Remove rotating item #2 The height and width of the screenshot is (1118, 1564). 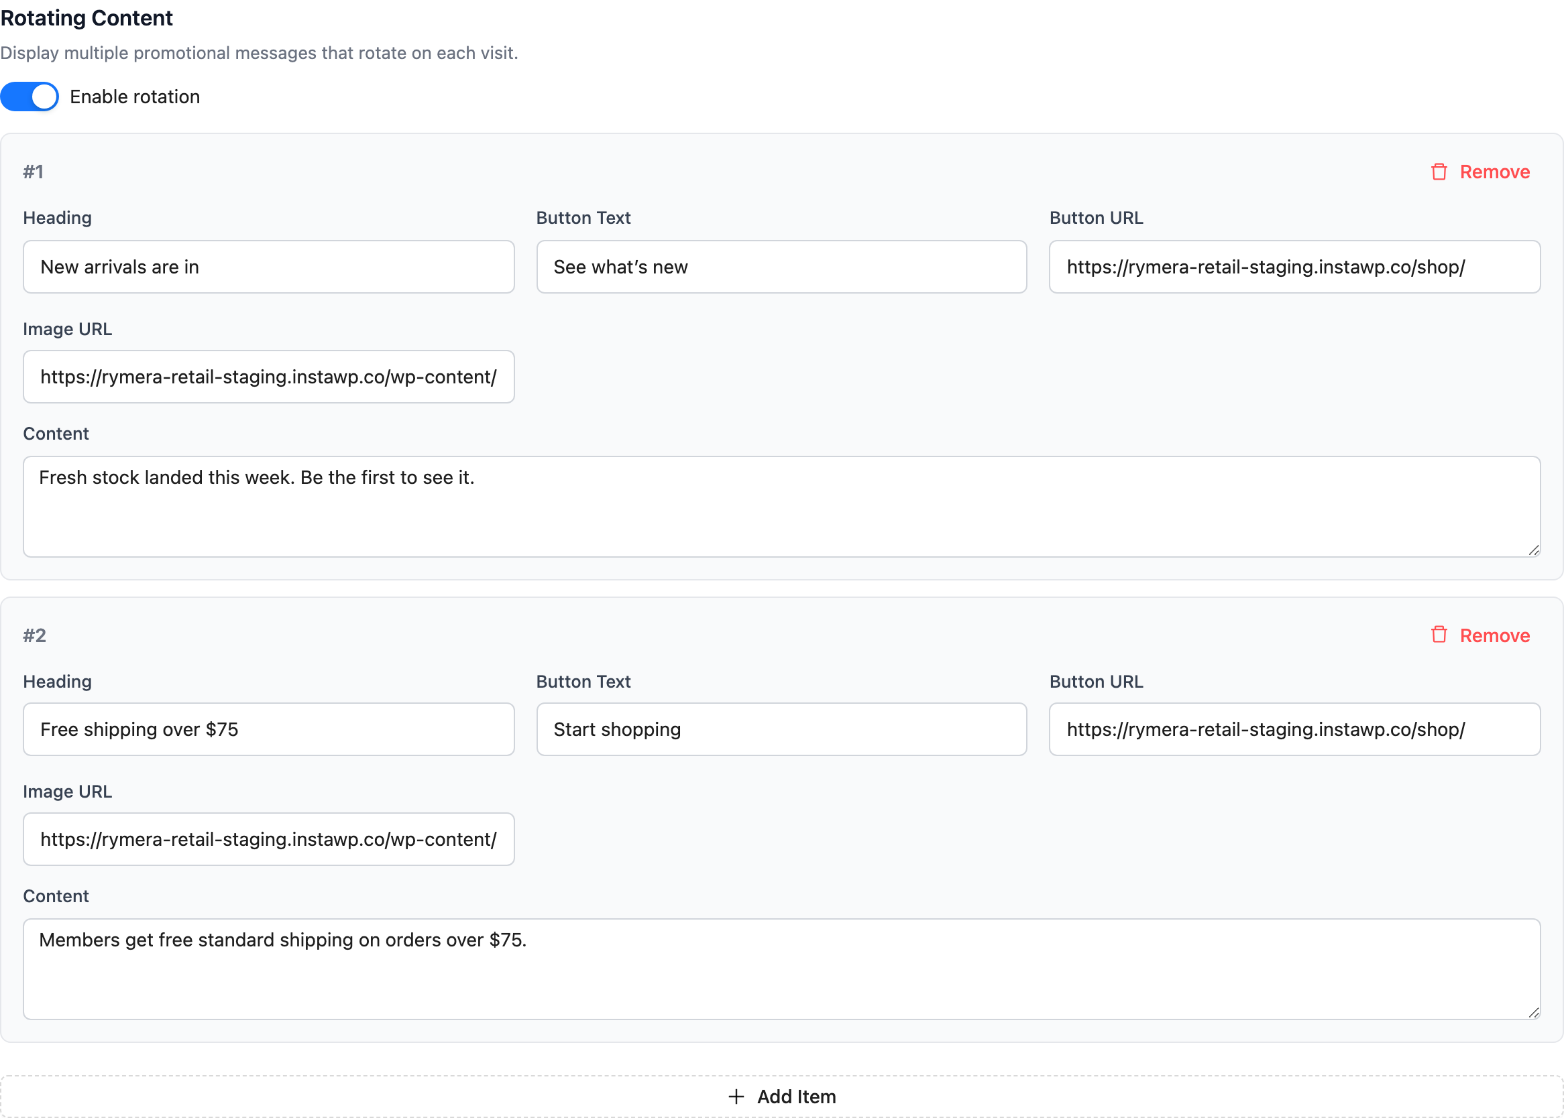coord(1481,635)
